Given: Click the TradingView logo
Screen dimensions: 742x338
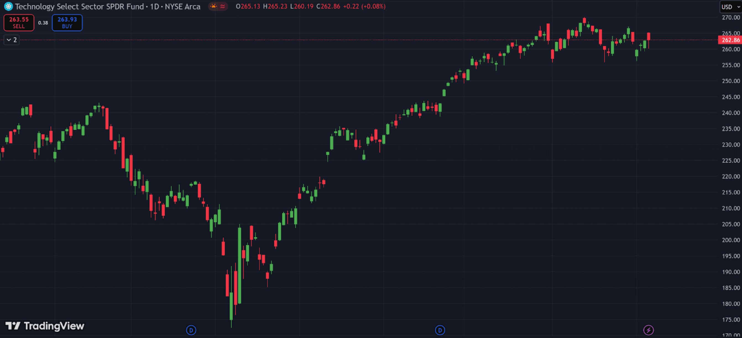Looking at the screenshot, I should pyautogui.click(x=45, y=326).
